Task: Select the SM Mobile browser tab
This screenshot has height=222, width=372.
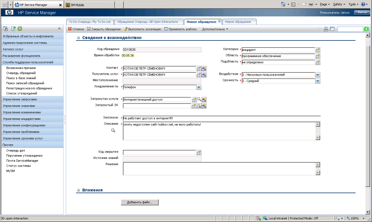Action: 90,5
